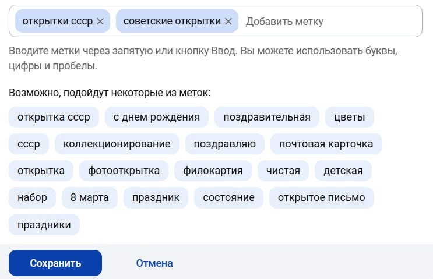Pick the "открытое письмо" tag suggestion
The image size is (433, 279).
pyautogui.click(x=321, y=197)
